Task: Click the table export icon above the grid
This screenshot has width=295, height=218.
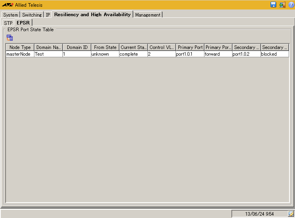Action: [x=10, y=38]
